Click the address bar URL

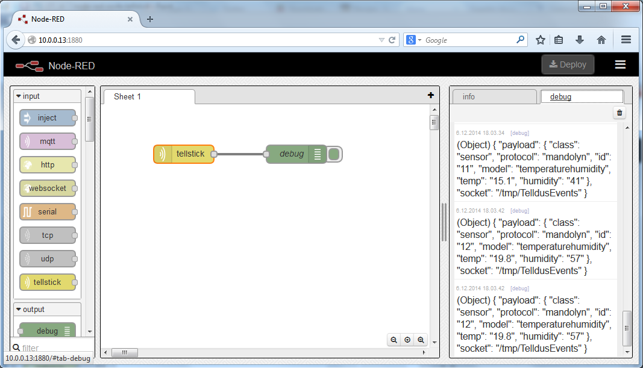click(x=60, y=40)
